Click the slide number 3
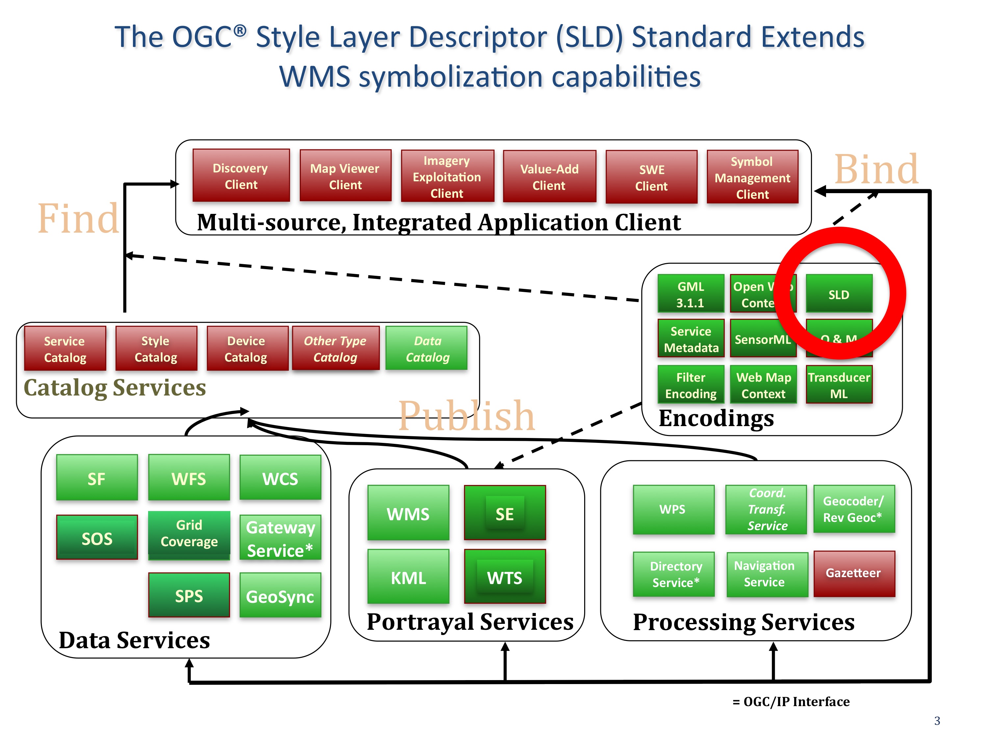Screen dimensions: 987x740 [x=937, y=721]
